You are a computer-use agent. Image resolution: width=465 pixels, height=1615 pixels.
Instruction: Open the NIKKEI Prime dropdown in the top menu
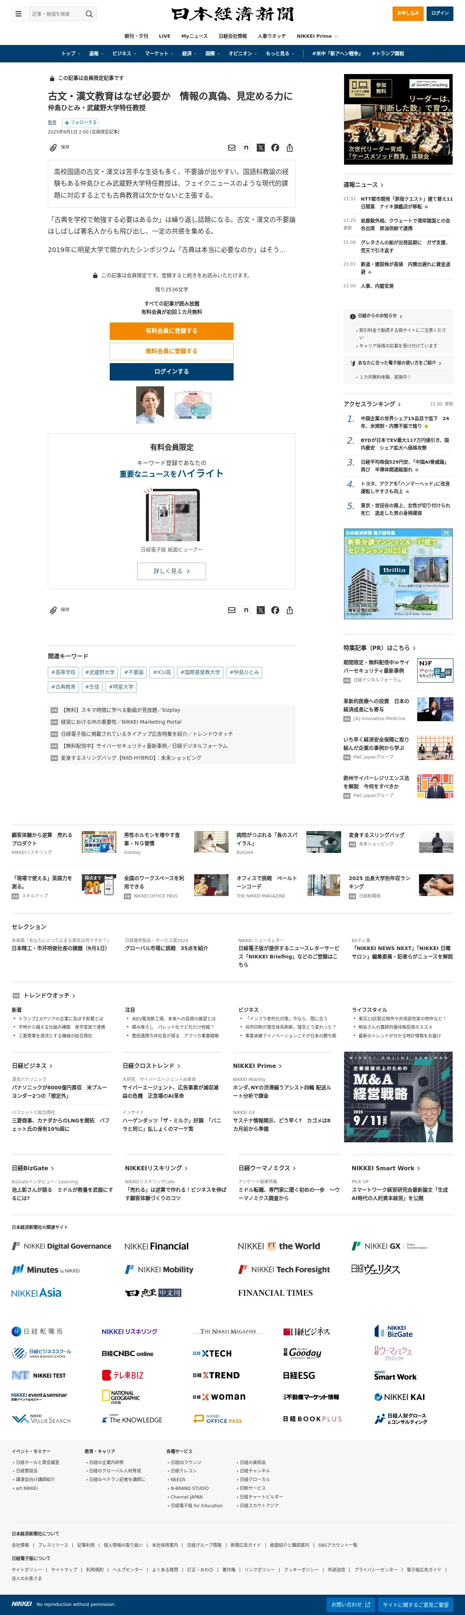point(317,36)
